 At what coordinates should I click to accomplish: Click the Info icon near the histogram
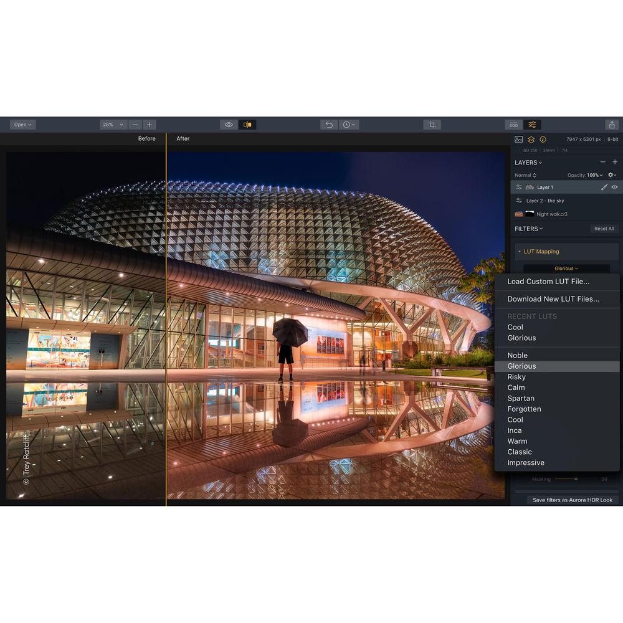pos(543,140)
